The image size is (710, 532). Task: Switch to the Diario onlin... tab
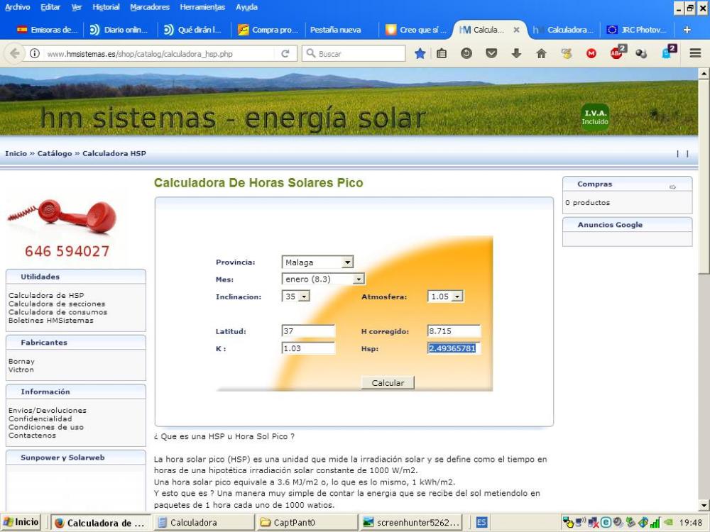(x=119, y=30)
